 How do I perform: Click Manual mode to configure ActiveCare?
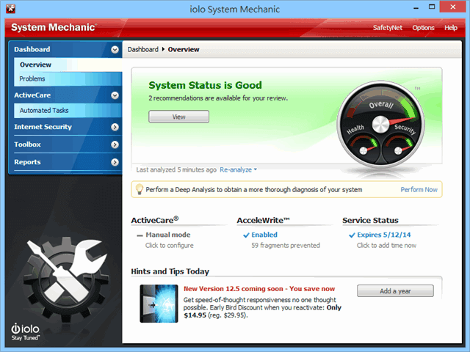click(x=168, y=235)
